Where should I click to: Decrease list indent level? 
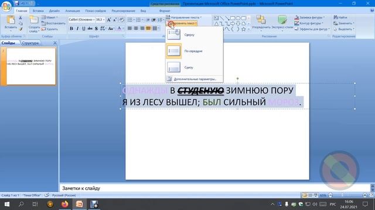pos(148,20)
